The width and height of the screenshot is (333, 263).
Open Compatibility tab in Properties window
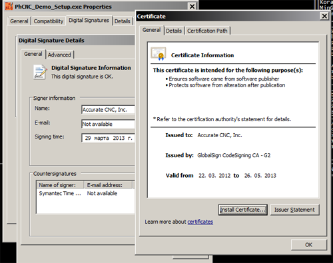click(x=49, y=21)
